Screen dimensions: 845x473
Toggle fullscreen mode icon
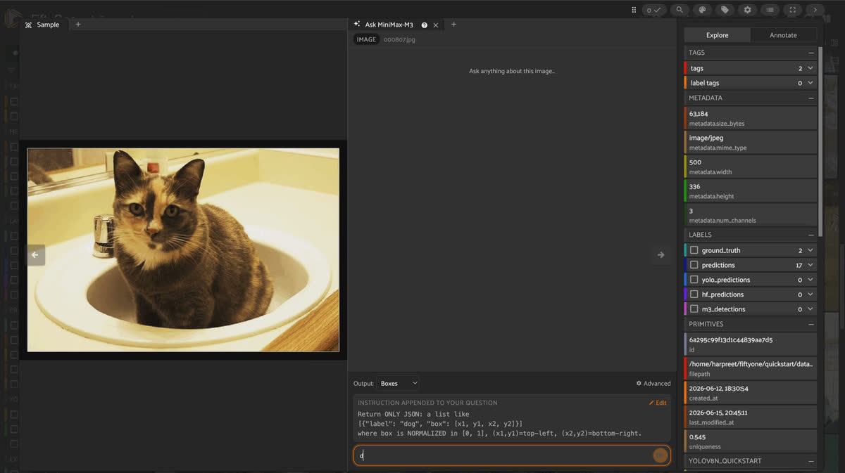[793, 10]
